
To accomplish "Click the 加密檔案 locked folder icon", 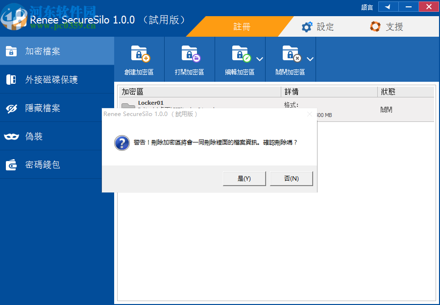I will click(11, 51).
